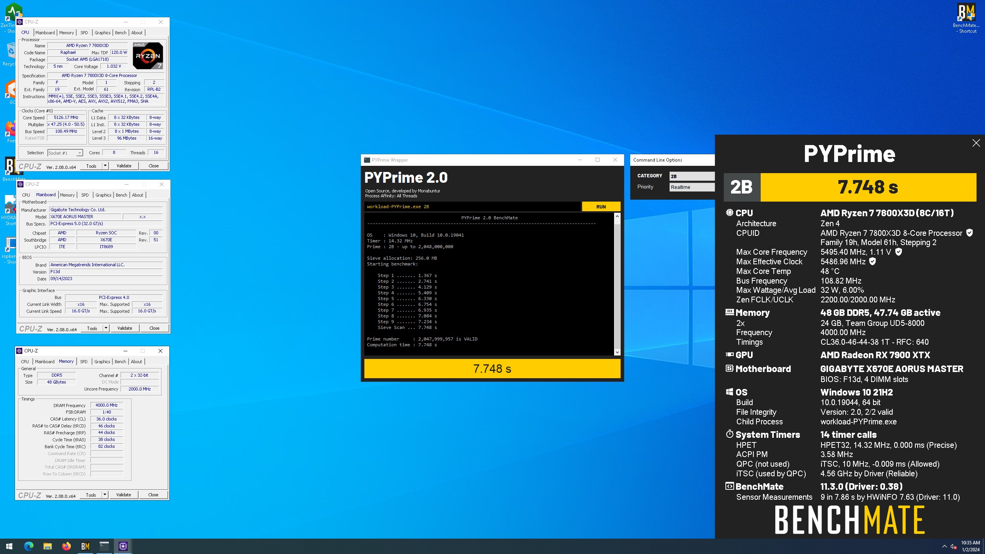
Task: Click BIOS Version F13d field
Action: [106, 272]
